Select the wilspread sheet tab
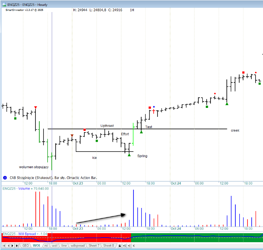Viewport: 263px width, 250px height. [x=77, y=246]
